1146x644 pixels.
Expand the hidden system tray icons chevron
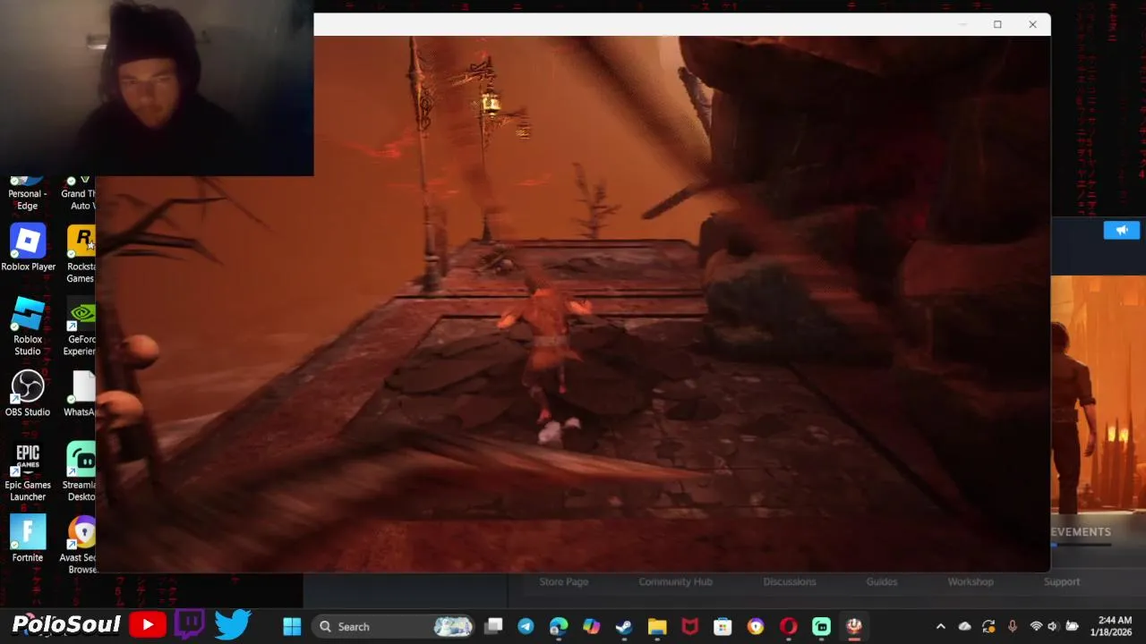tap(940, 626)
